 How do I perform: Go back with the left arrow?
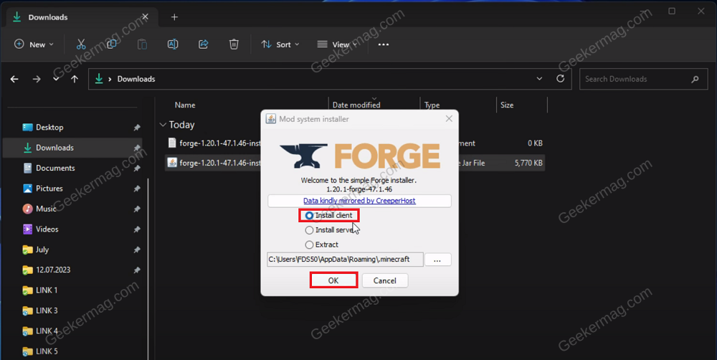[x=14, y=79]
